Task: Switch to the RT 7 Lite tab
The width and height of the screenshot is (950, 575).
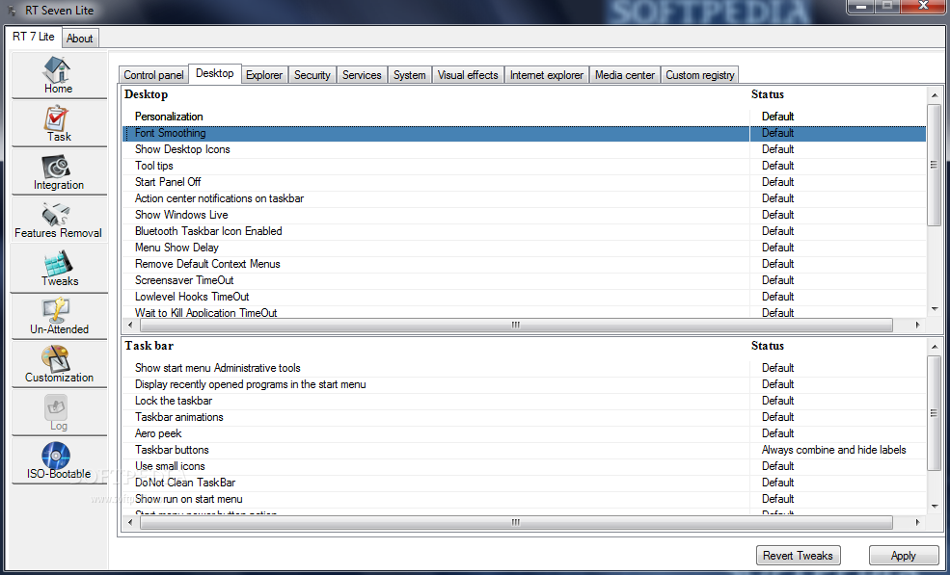Action: (x=34, y=37)
